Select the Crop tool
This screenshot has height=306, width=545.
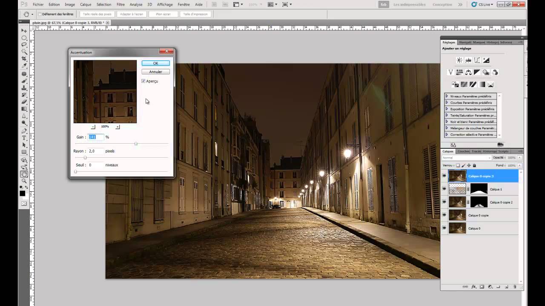(x=24, y=58)
